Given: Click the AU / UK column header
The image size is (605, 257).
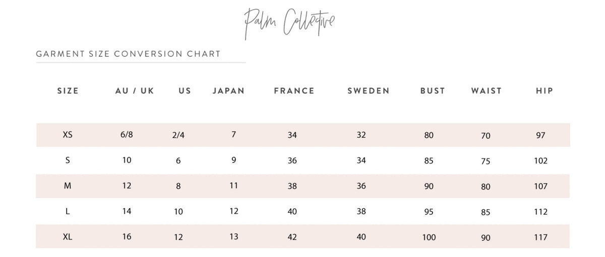Looking at the screenshot, I should (x=135, y=91).
